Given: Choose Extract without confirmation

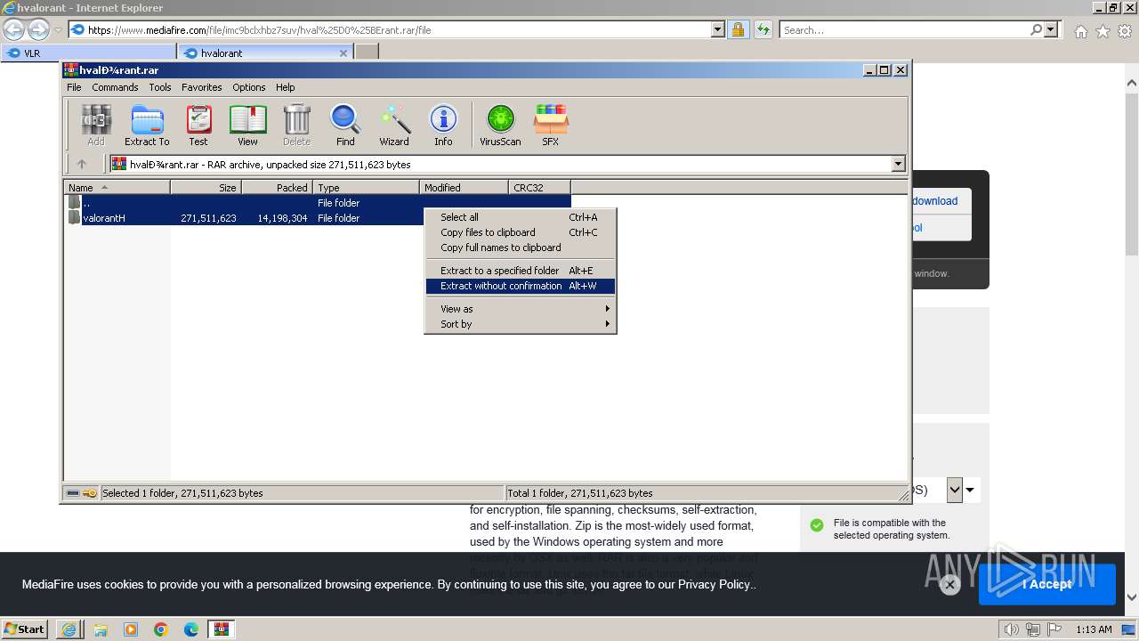Looking at the screenshot, I should click(521, 286).
